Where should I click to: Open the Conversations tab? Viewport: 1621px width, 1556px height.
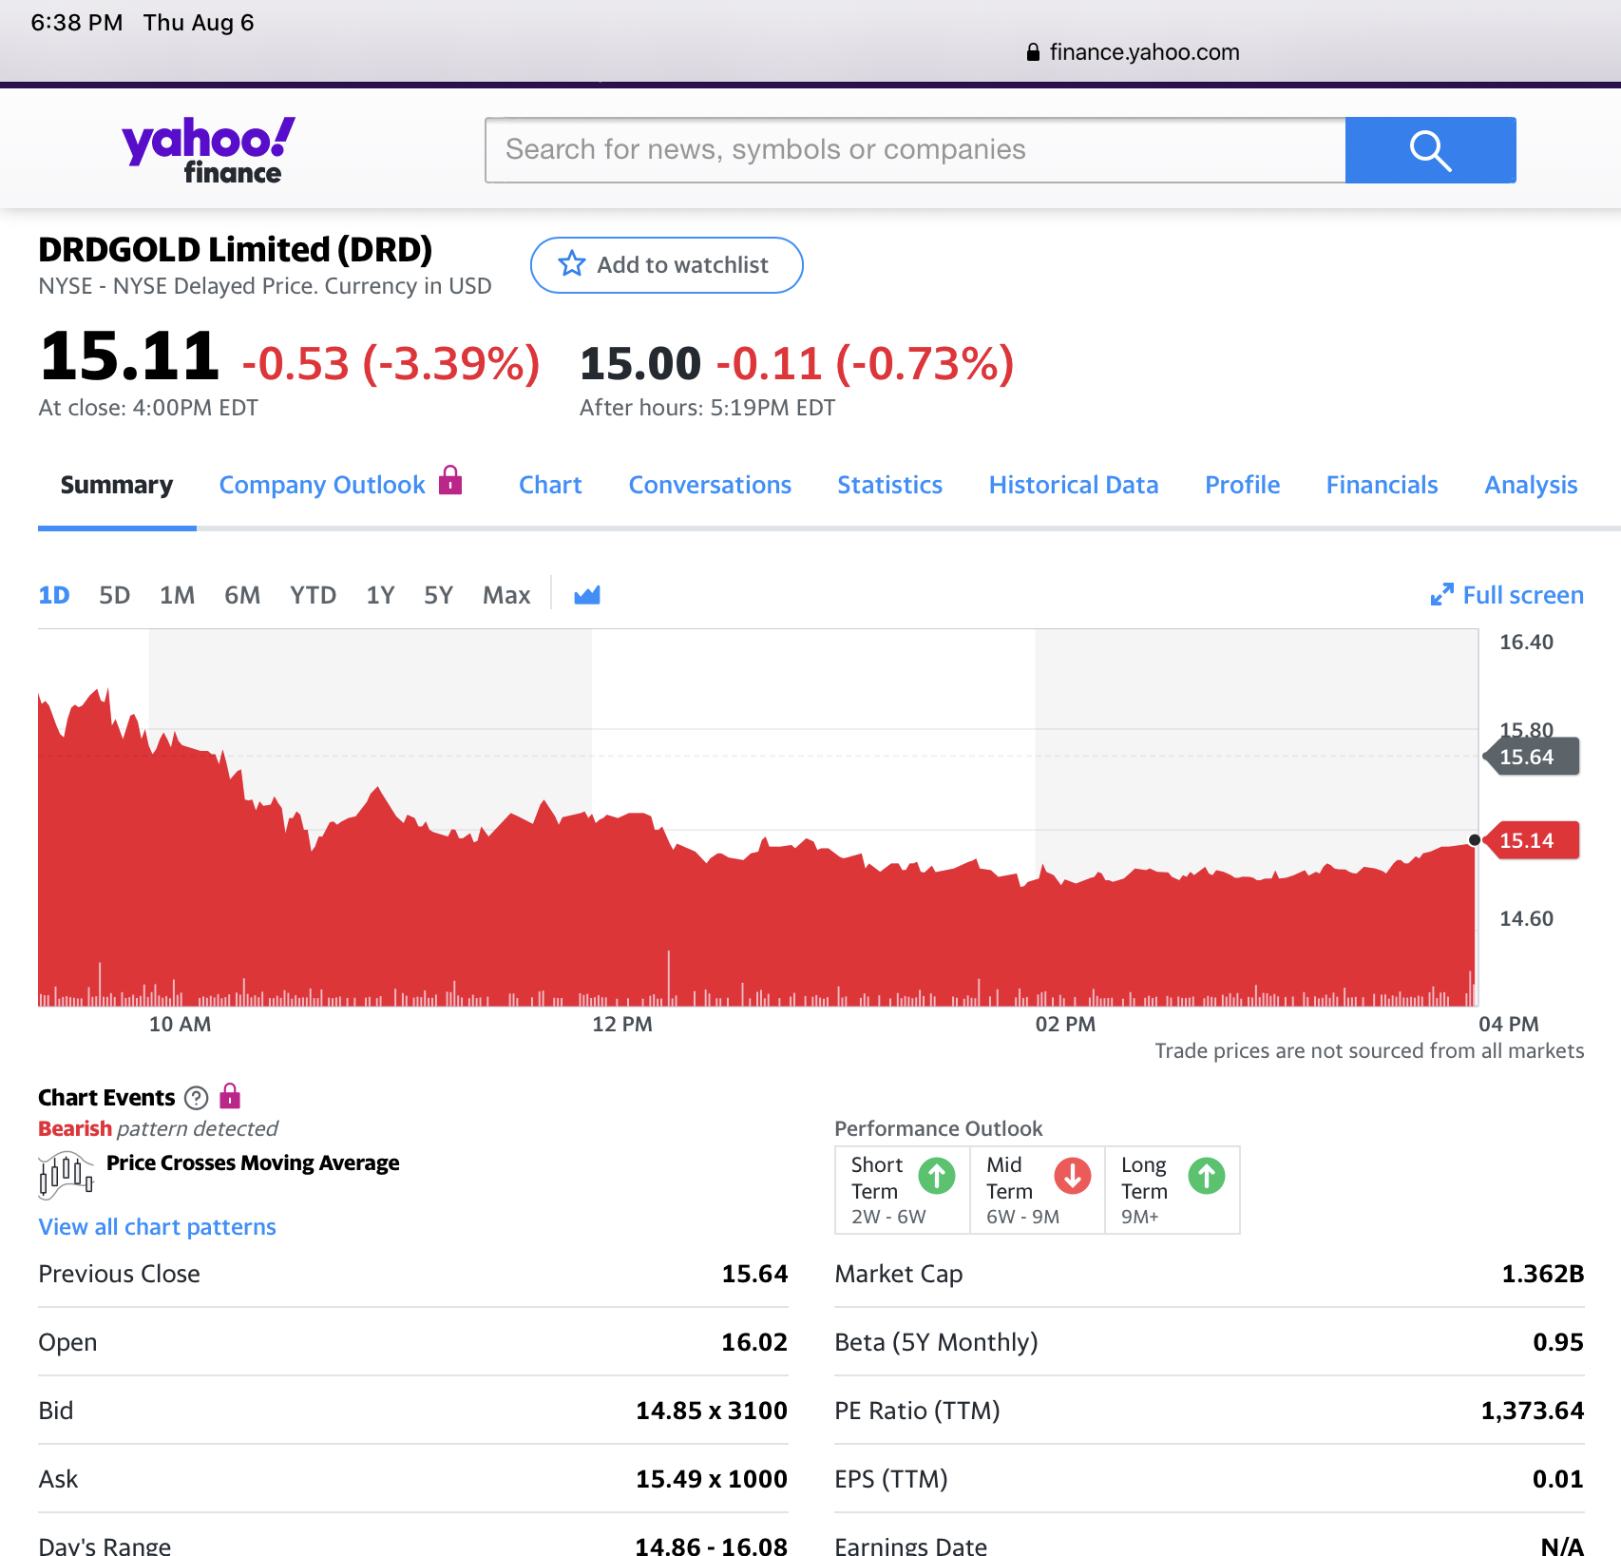click(x=710, y=485)
